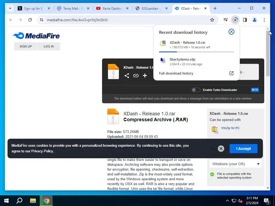This screenshot has width=275, height=206.
Task: Open the Chrome side panel icon
Action: coord(245,20)
